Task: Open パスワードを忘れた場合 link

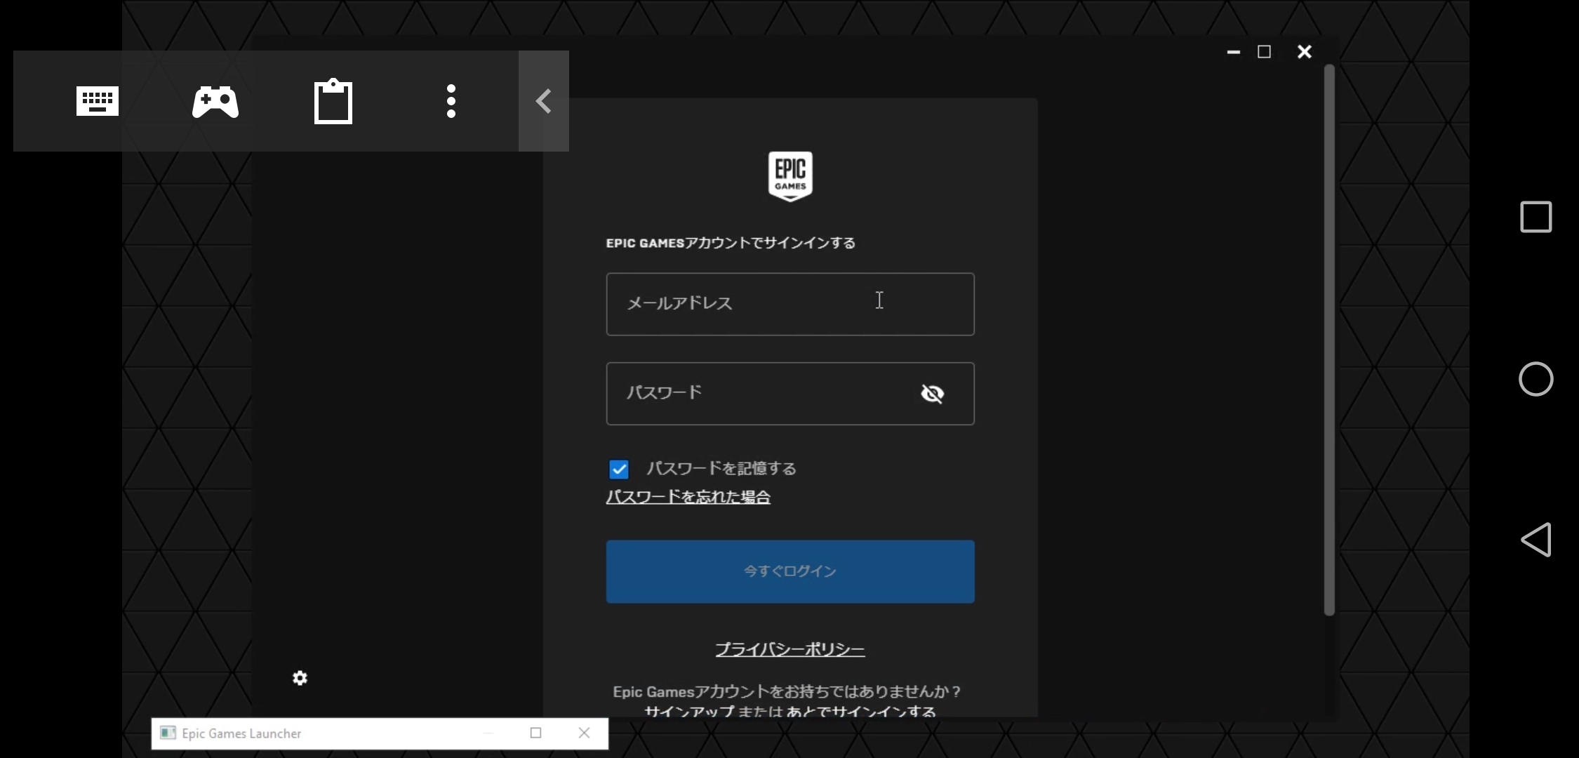Action: (688, 497)
